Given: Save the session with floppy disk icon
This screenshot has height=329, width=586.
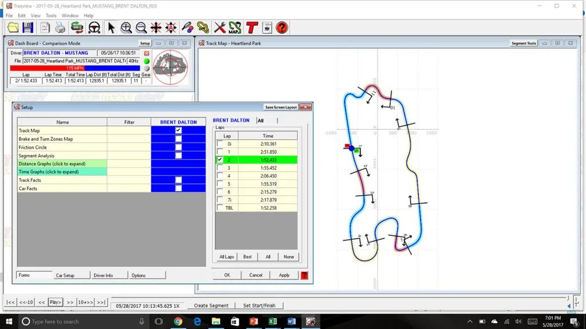Looking at the screenshot, I should click(x=28, y=27).
